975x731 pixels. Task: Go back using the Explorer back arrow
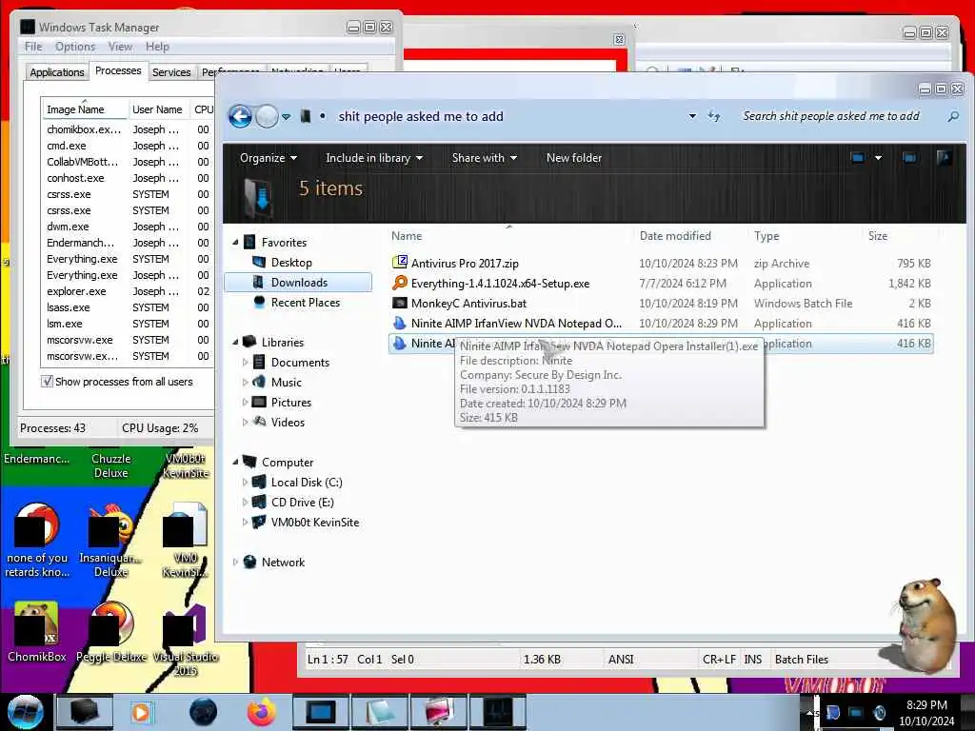click(241, 116)
